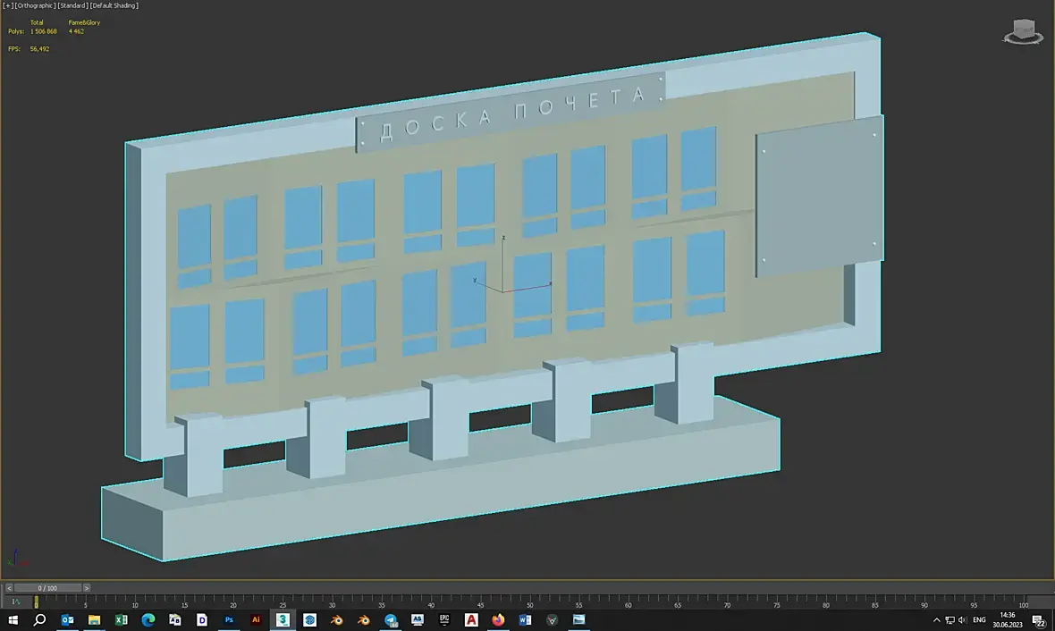Launch Microsoft Edge from the taskbar
This screenshot has height=631, width=1055.
tap(148, 619)
